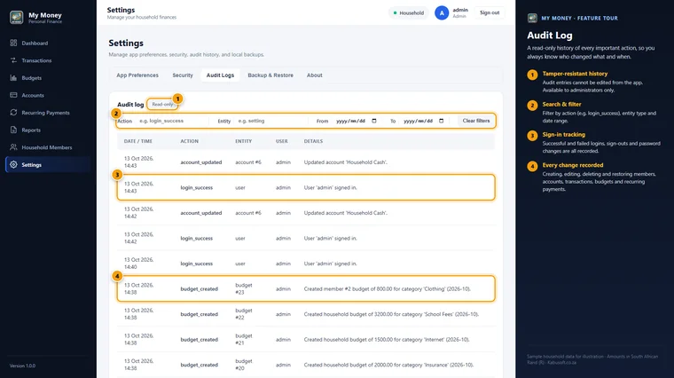674x378 pixels.
Task: Go to the Transactions menu label
Action: pyautogui.click(x=36, y=60)
